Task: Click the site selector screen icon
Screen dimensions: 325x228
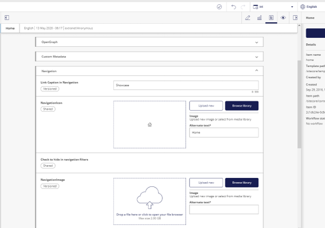Action: (x=255, y=7)
